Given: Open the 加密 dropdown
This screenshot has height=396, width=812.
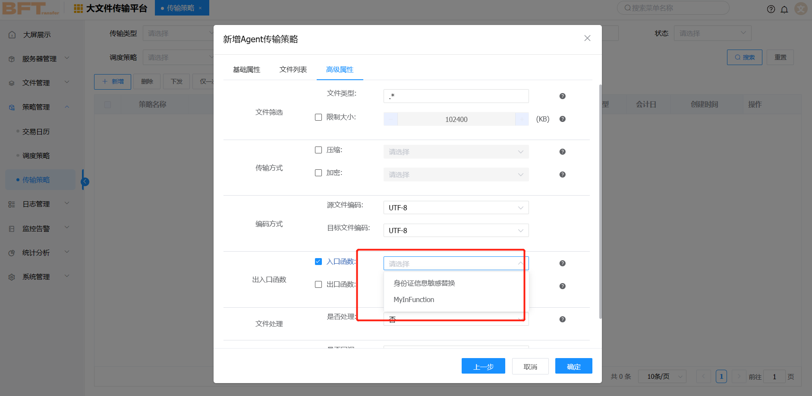Looking at the screenshot, I should [x=456, y=175].
